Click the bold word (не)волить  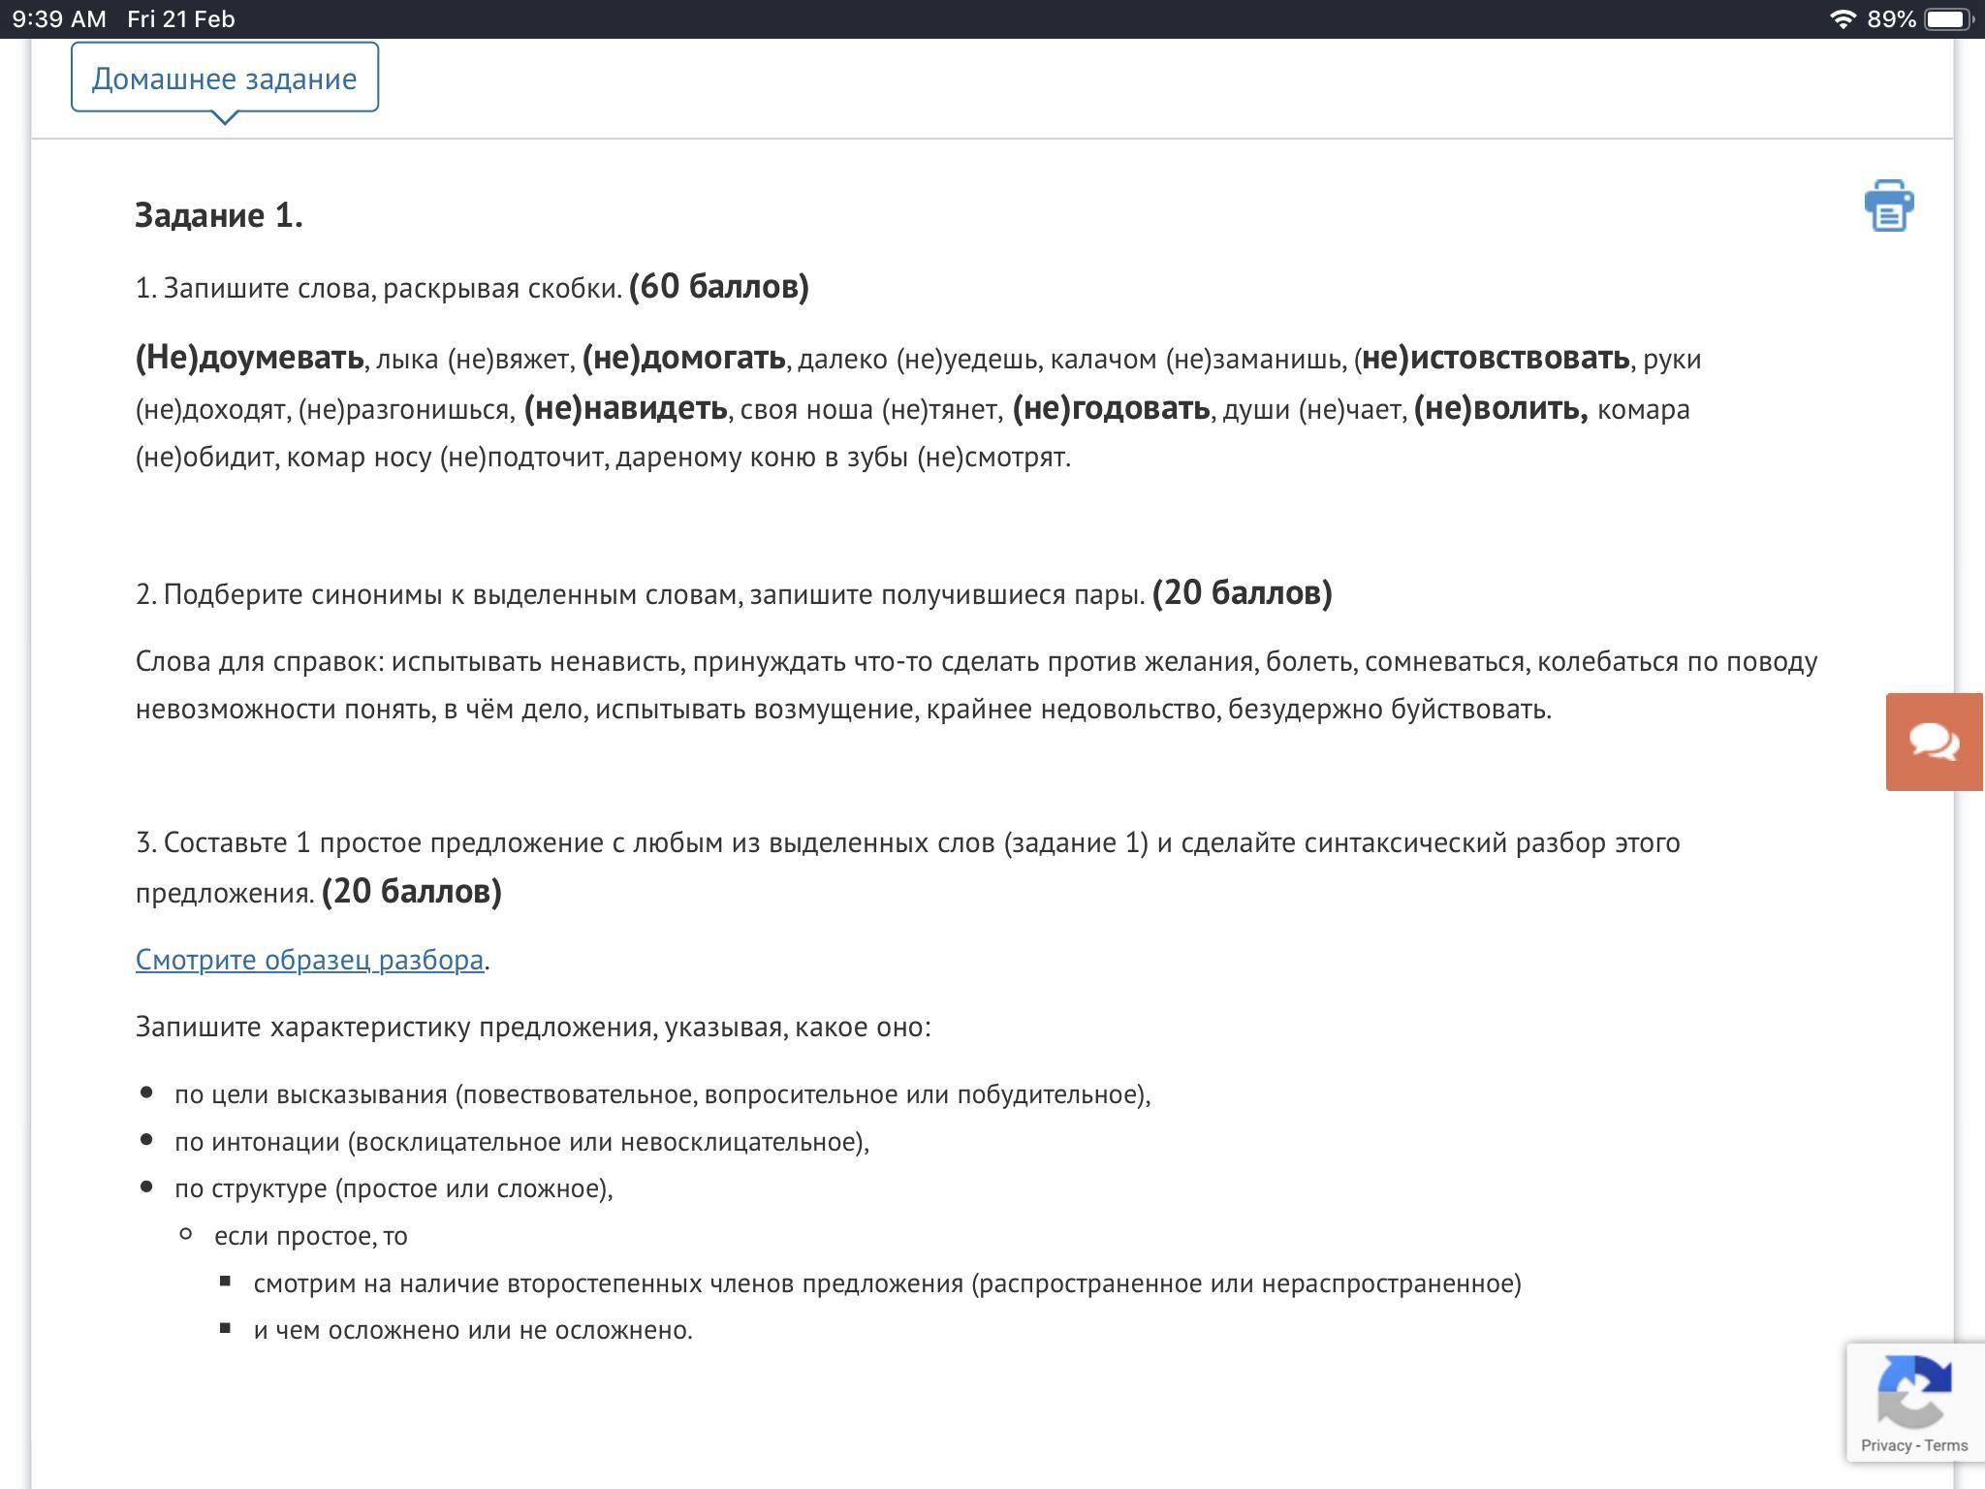coord(1500,408)
